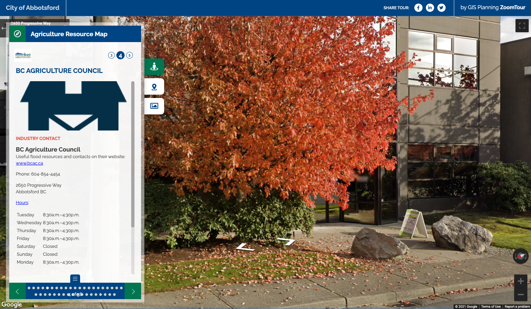
Task: Zoom out with the minus button
Action: pyautogui.click(x=521, y=295)
